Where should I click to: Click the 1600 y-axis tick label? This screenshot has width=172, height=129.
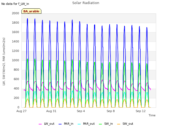(x=16, y=32)
